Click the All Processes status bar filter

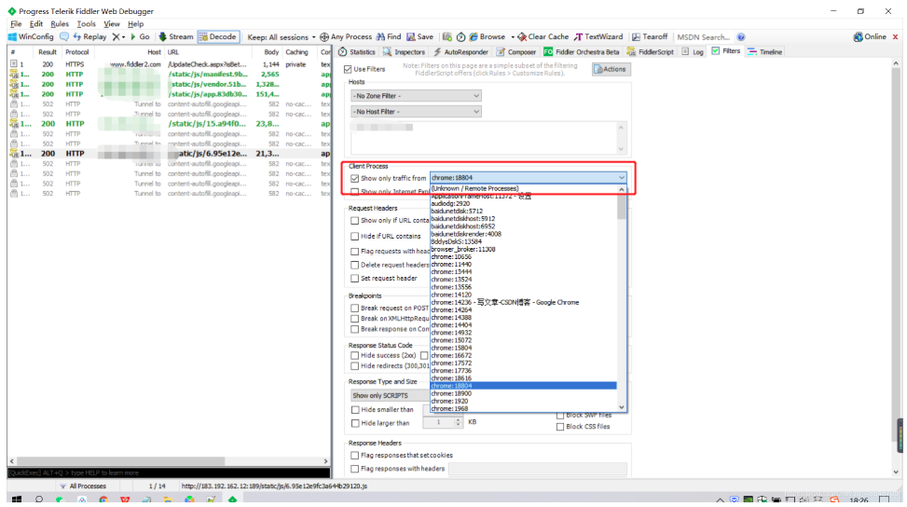(x=83, y=486)
